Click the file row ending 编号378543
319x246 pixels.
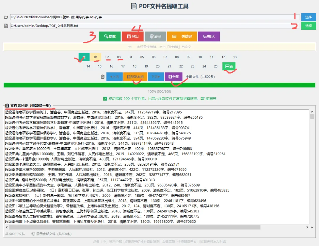pyautogui.click(x=89, y=143)
